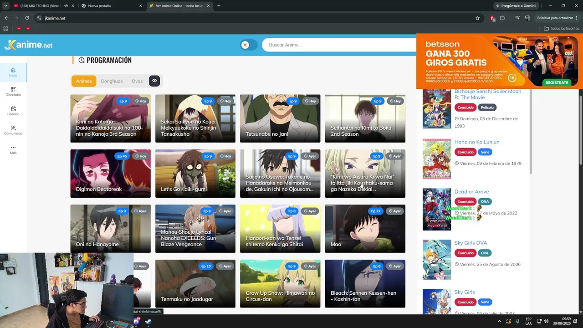Open the Directorio sidebar section

point(13,92)
